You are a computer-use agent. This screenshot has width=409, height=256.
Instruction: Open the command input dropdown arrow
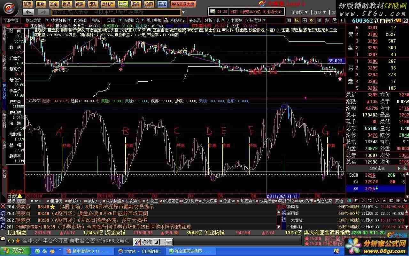pyautogui.click(x=183, y=12)
